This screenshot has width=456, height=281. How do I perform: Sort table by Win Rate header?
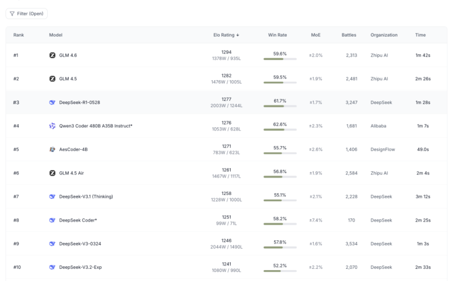[x=277, y=35]
